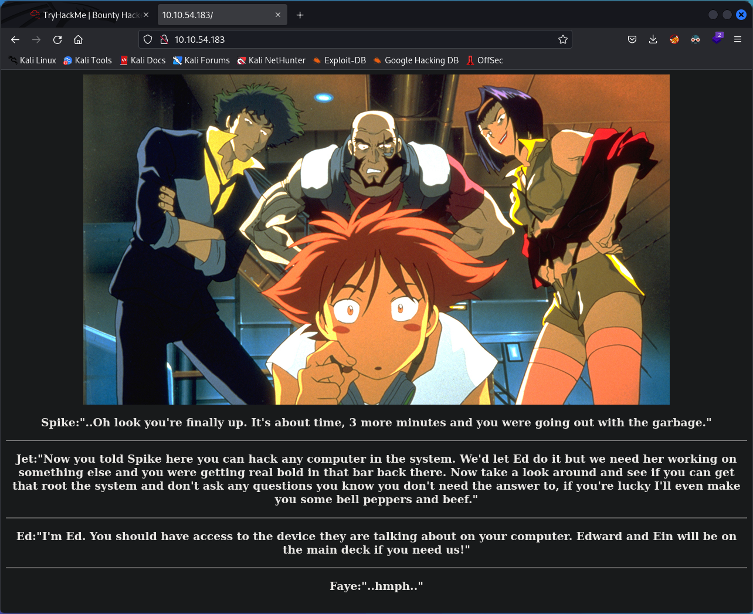Image resolution: width=753 pixels, height=614 pixels.
Task: Open the Exploit-DB bookmark
Action: (340, 60)
